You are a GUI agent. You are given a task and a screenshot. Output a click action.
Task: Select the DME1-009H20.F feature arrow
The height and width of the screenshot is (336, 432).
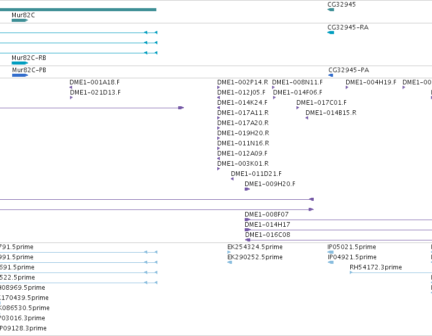coord(247,189)
